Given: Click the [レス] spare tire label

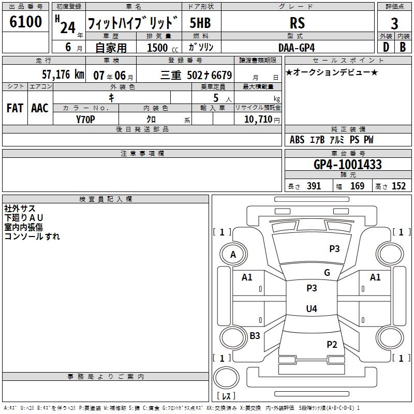Looking at the screenshot, I should [x=226, y=396].
